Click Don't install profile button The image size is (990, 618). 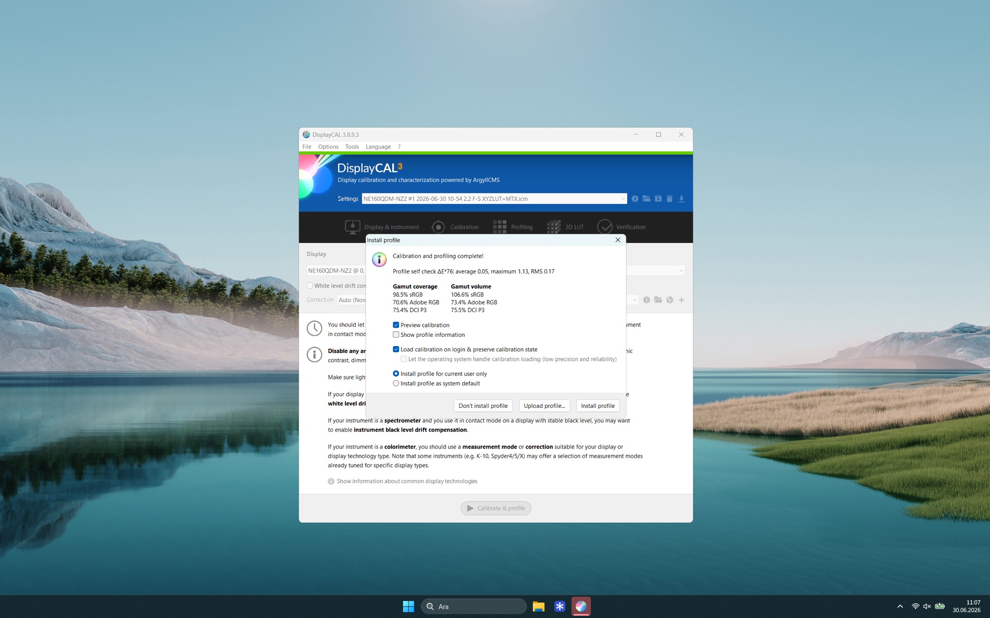[483, 406]
